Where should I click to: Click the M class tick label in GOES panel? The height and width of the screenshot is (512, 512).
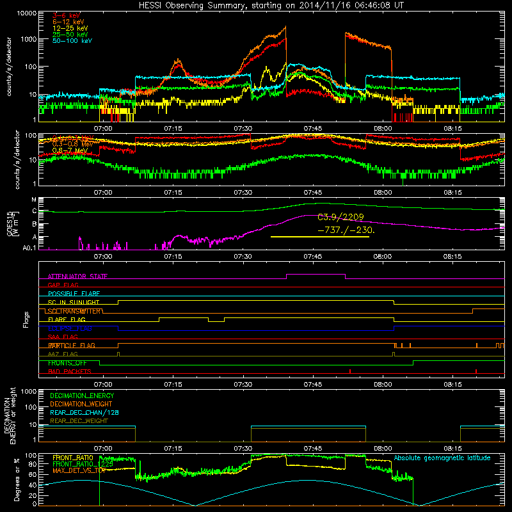coord(34,200)
